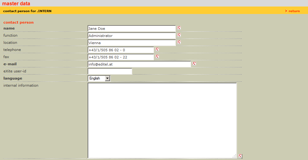The height and width of the screenshot is (160, 308).
Task: Focus the fax number field ending in 22
Action: pyautogui.click(x=121, y=57)
